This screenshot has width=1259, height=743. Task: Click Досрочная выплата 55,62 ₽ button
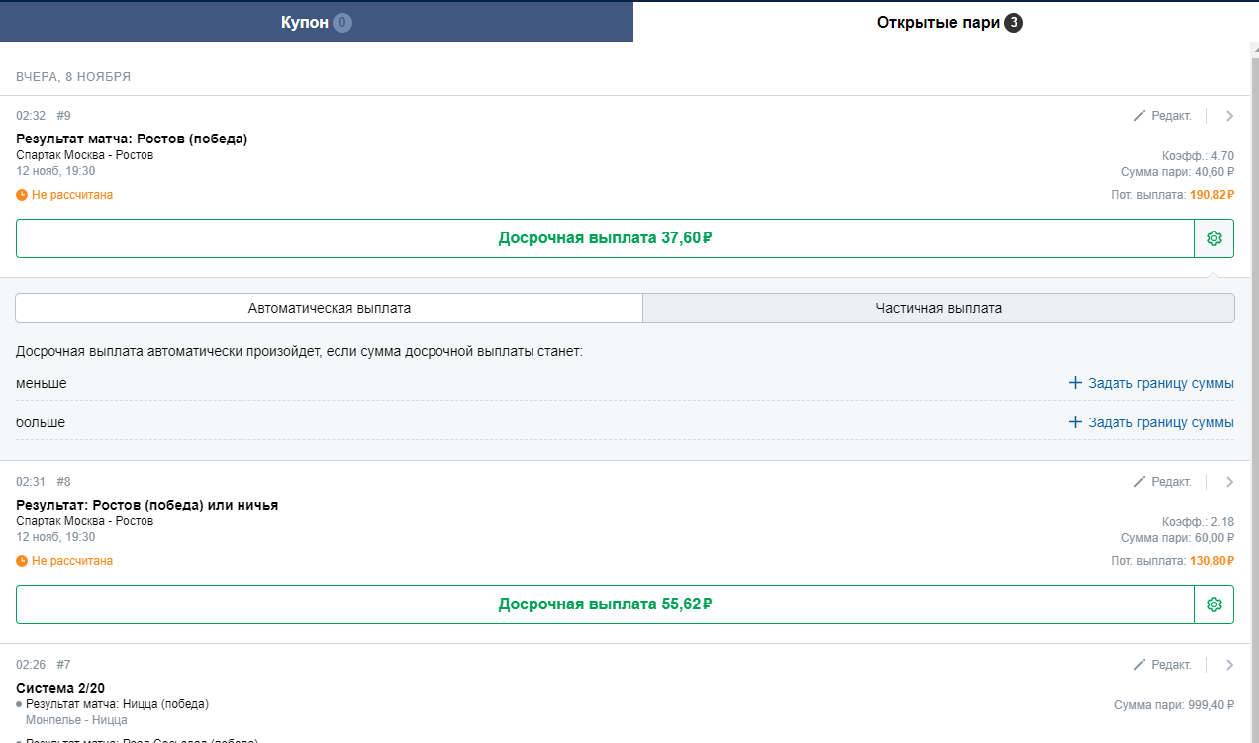click(x=606, y=604)
